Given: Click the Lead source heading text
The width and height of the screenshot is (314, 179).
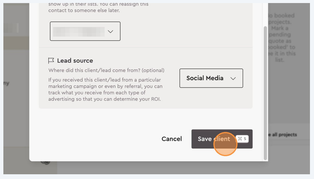Looking at the screenshot, I should (75, 61).
